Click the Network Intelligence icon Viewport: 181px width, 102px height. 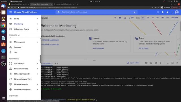pyautogui.click(x=10, y=90)
